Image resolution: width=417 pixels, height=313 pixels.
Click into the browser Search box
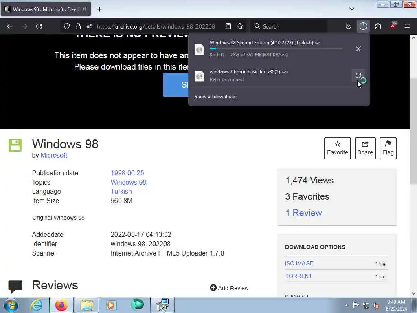pos(289,26)
